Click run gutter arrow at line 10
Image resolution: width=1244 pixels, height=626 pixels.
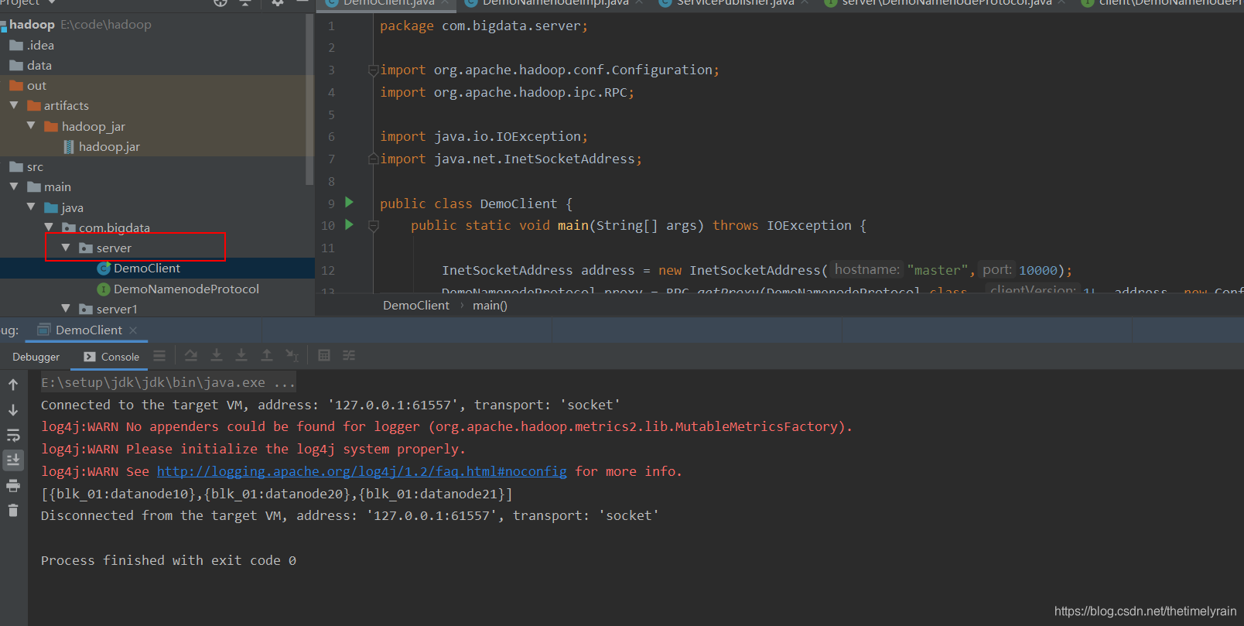tap(349, 224)
